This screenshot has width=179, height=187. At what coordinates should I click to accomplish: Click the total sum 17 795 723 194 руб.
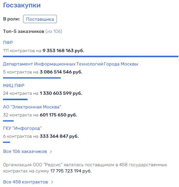[x=71, y=171]
